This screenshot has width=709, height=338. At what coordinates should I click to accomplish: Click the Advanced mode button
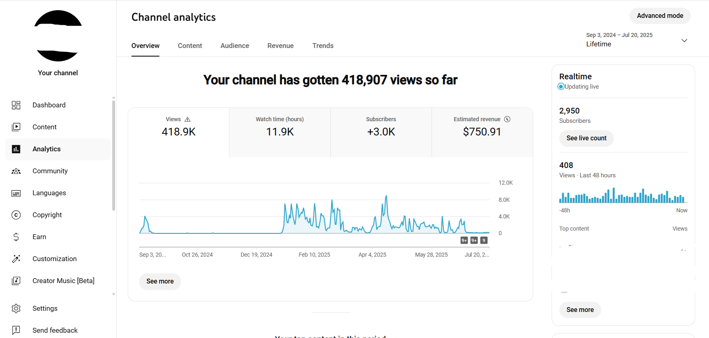(660, 16)
